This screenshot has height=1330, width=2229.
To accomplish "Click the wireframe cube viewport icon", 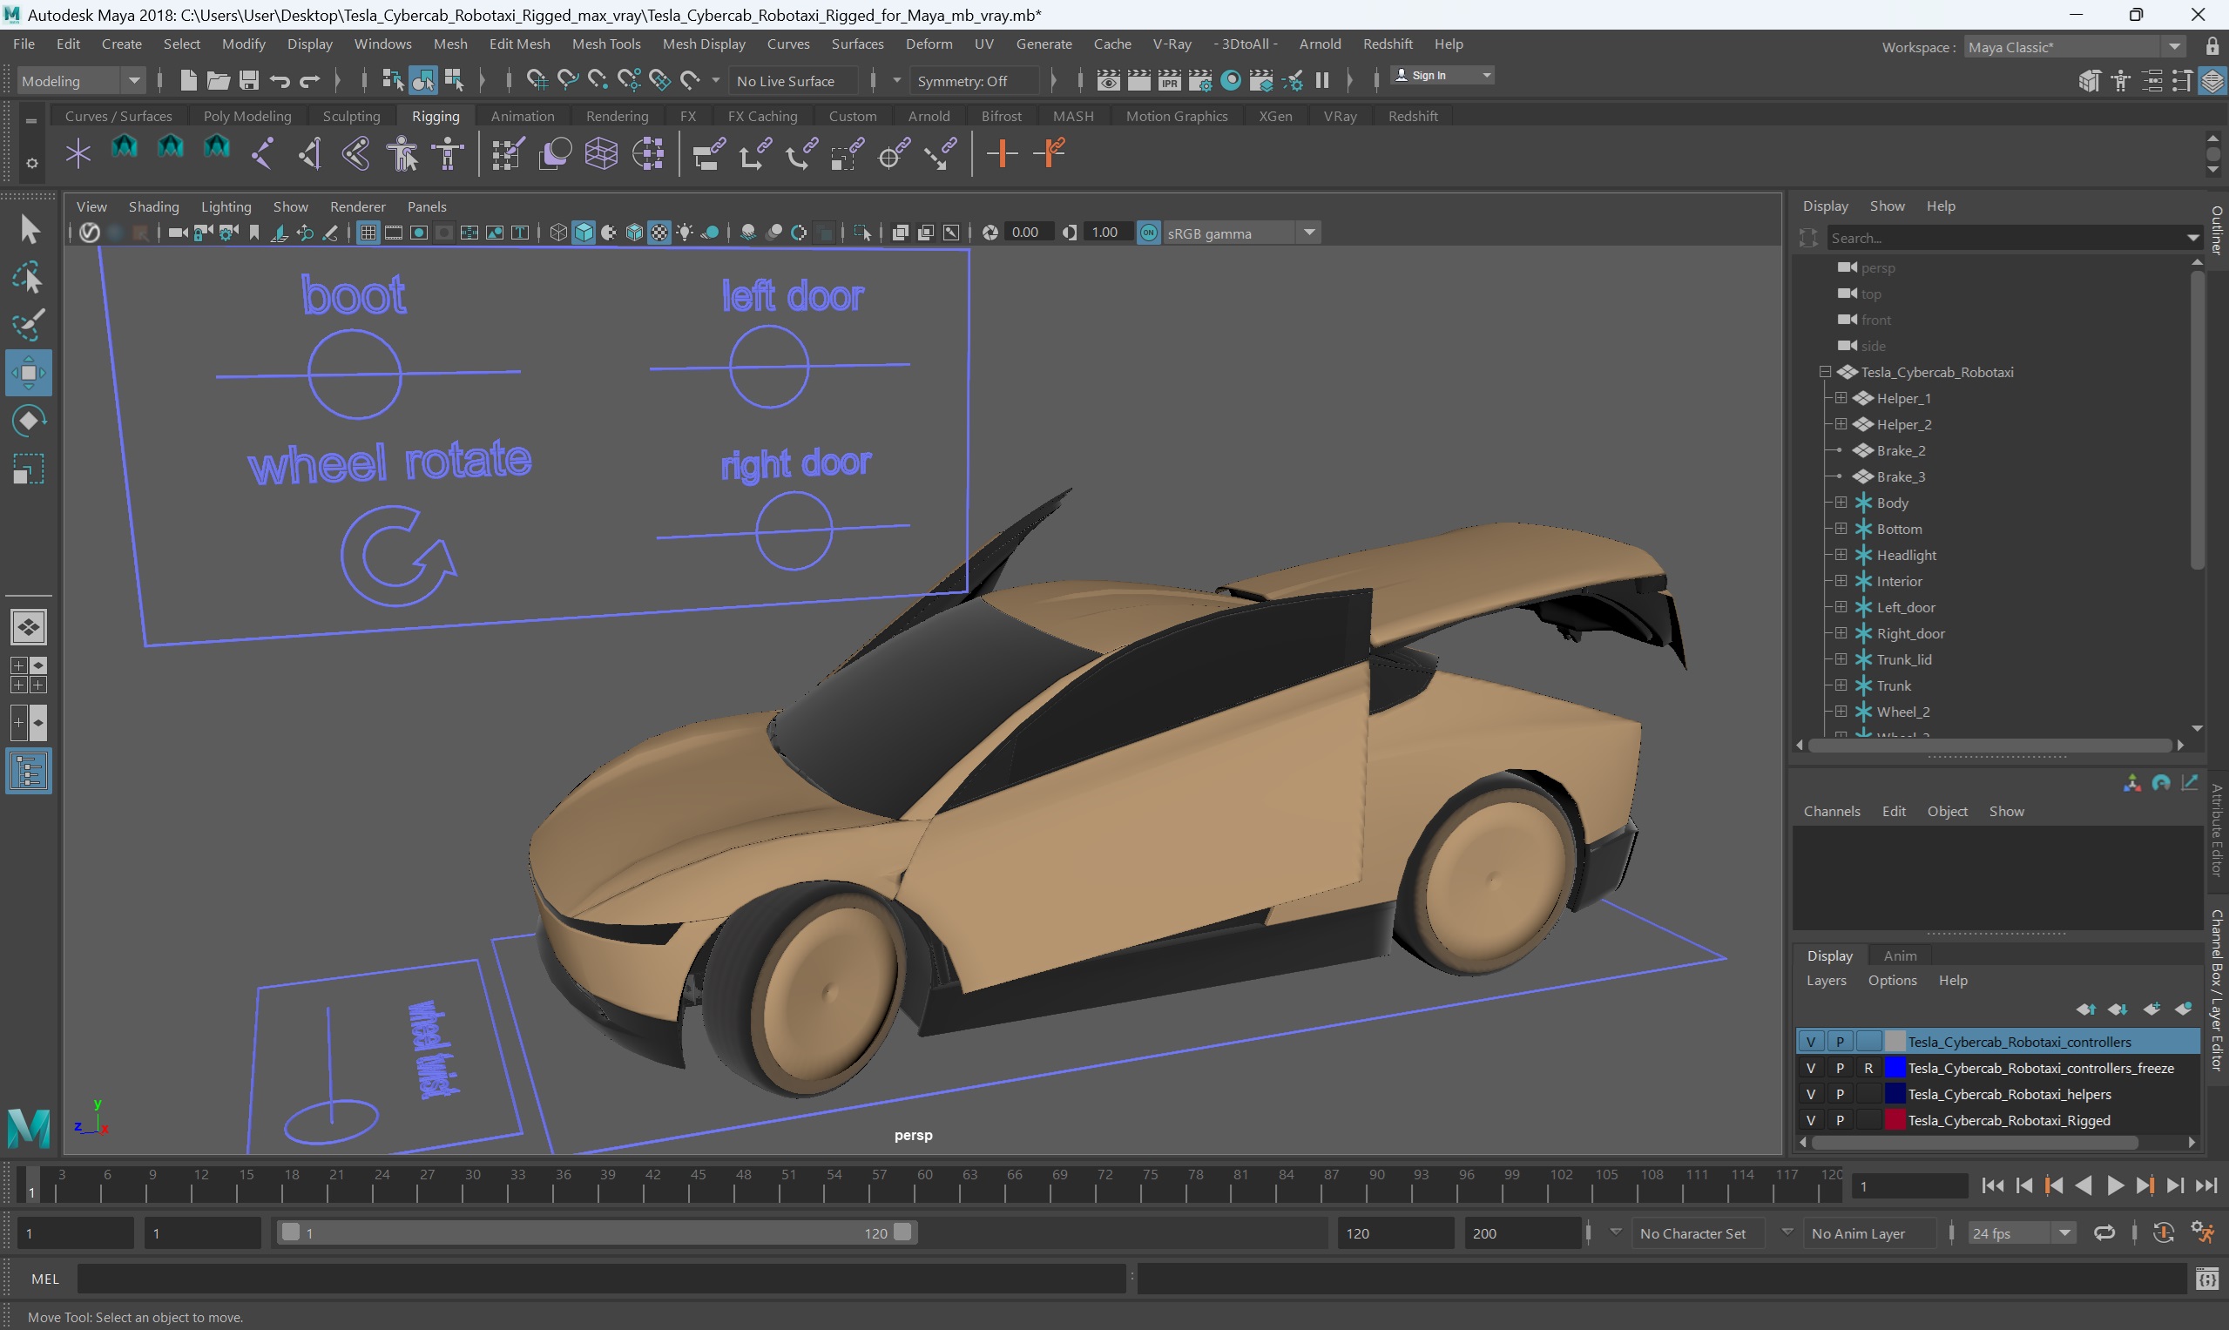I will (558, 233).
